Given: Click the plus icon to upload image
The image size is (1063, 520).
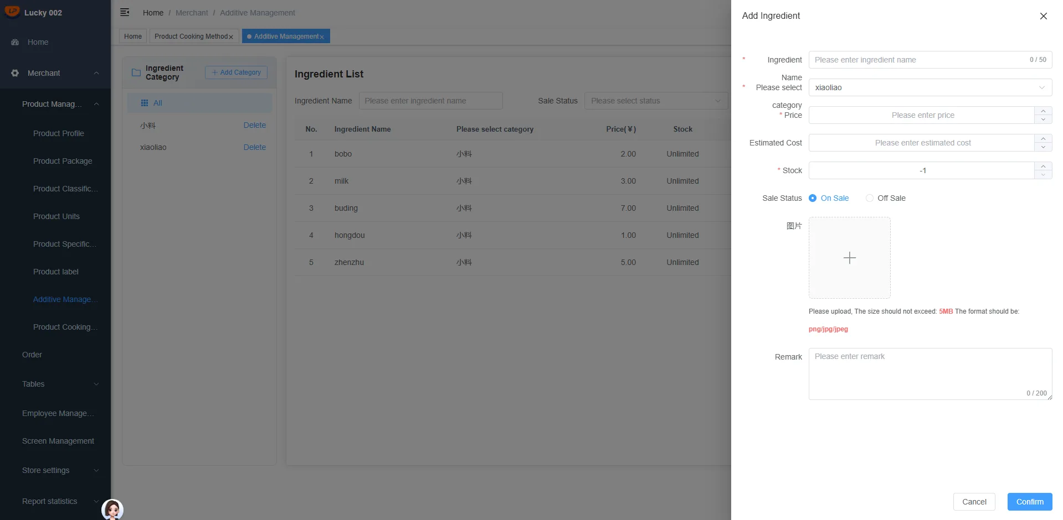Looking at the screenshot, I should point(849,258).
